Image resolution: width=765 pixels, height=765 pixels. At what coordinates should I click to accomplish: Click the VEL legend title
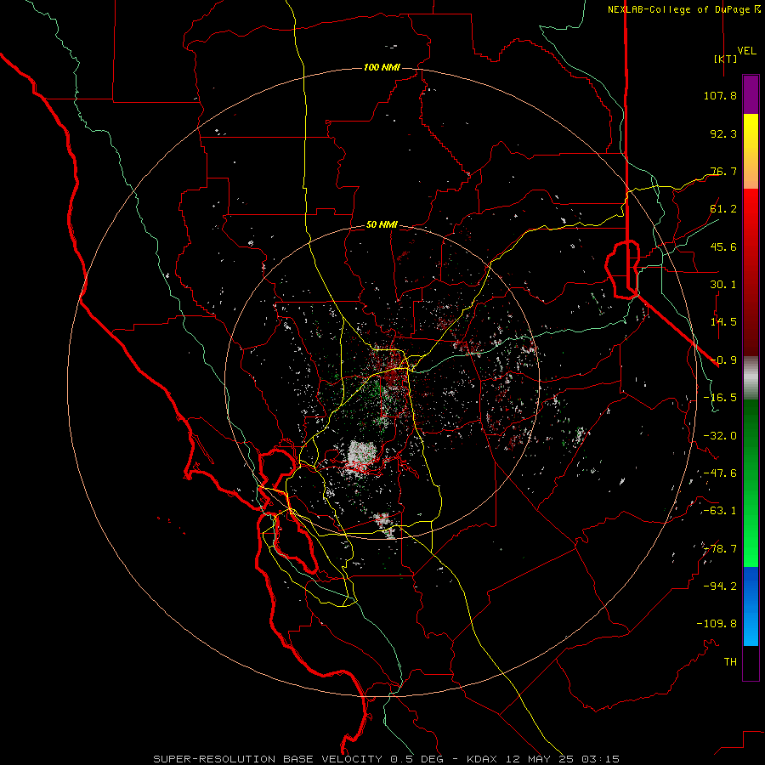(x=746, y=51)
